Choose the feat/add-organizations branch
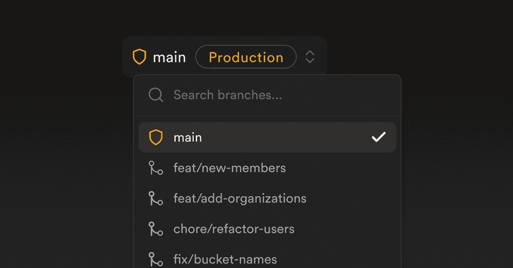This screenshot has height=268, width=513. [x=240, y=199]
